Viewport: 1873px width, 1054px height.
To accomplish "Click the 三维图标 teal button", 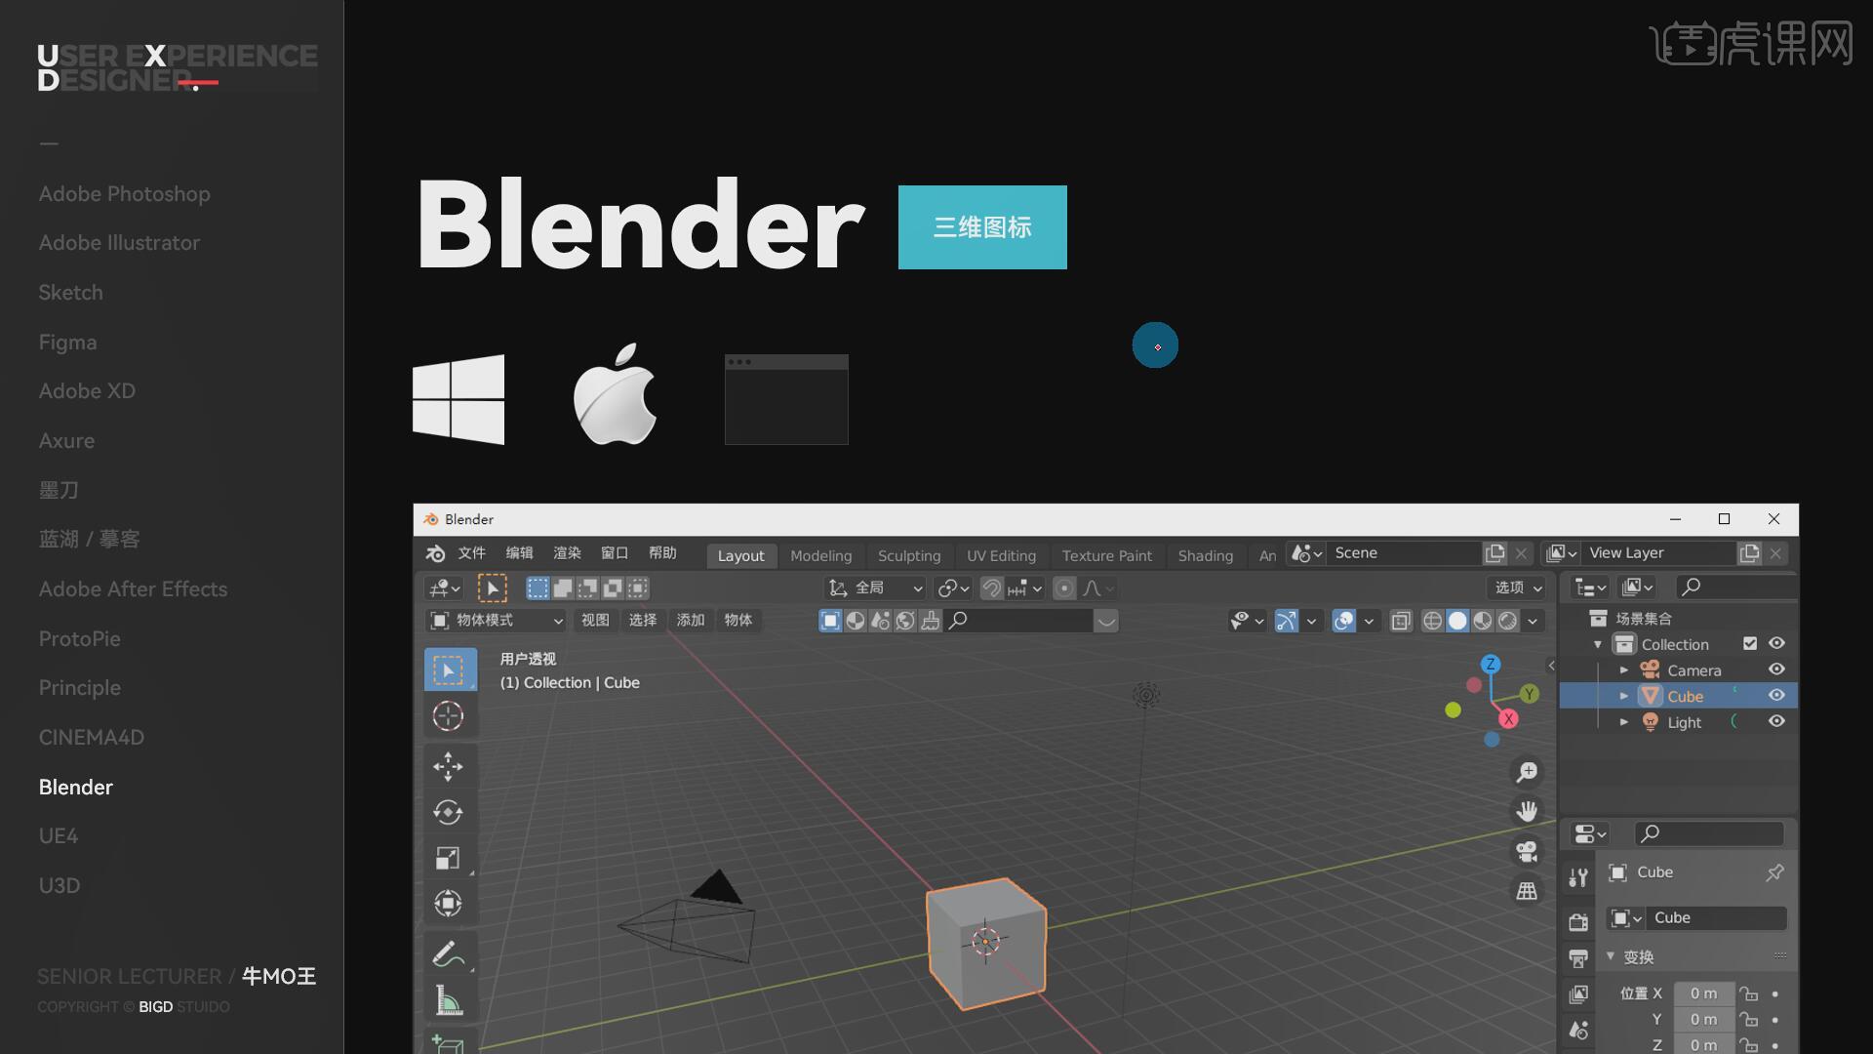I will (x=982, y=227).
